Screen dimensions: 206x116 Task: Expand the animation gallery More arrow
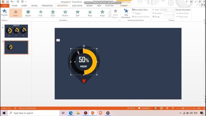click(x=110, y=16)
